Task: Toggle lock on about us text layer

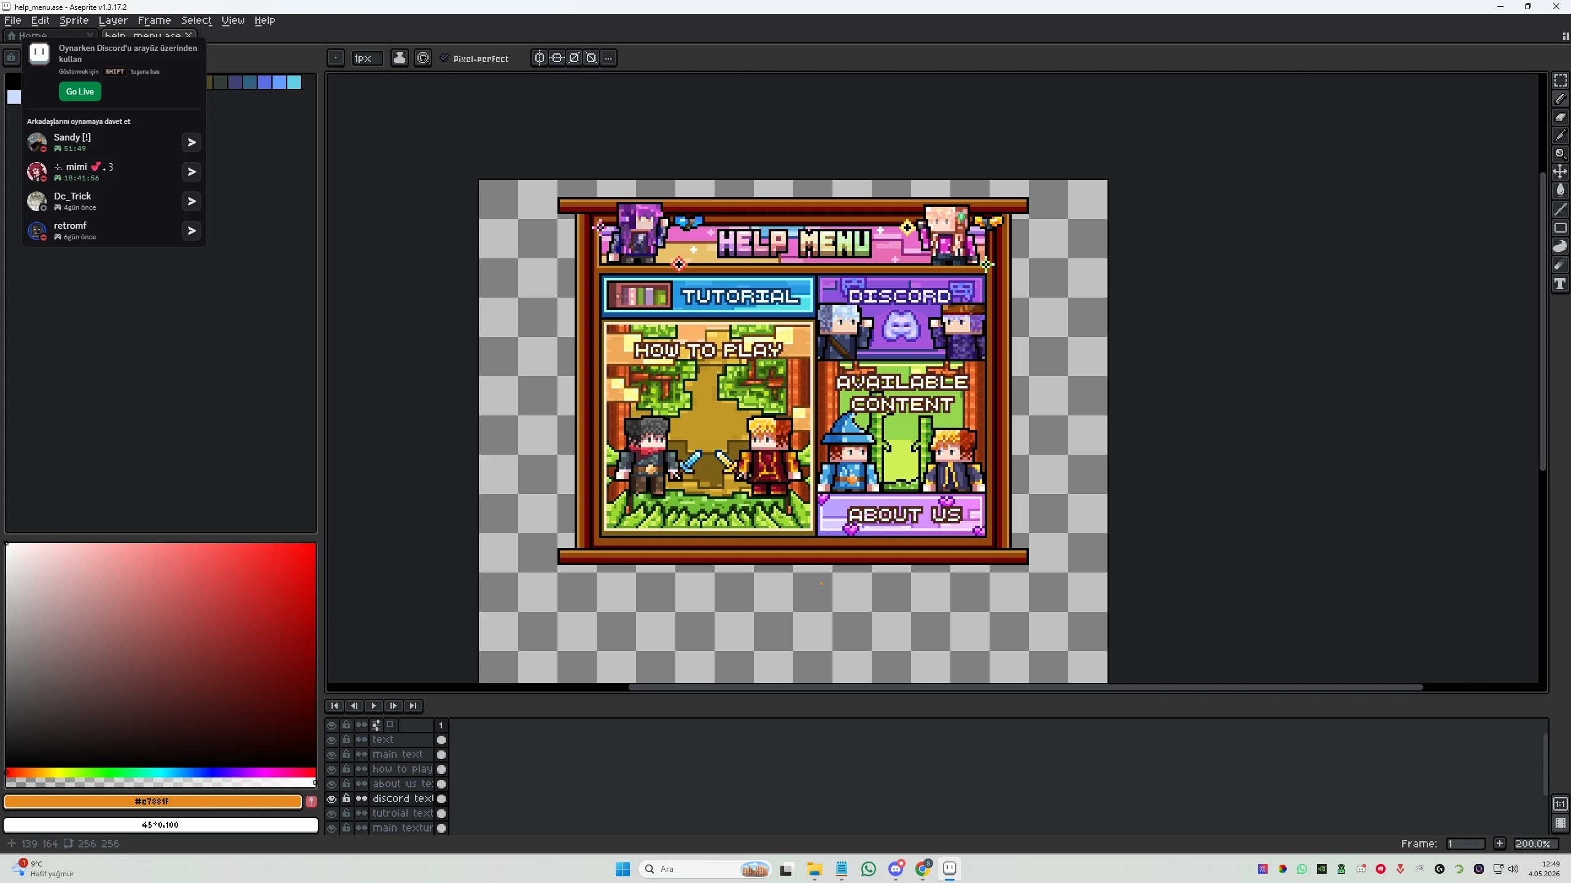Action: [x=346, y=784]
